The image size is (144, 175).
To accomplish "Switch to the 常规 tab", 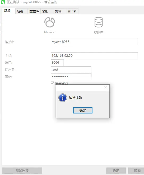I will tap(9, 11).
